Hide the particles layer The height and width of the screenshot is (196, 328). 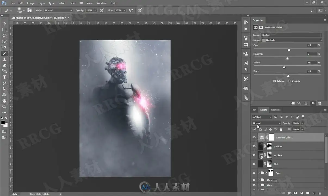point(254,146)
